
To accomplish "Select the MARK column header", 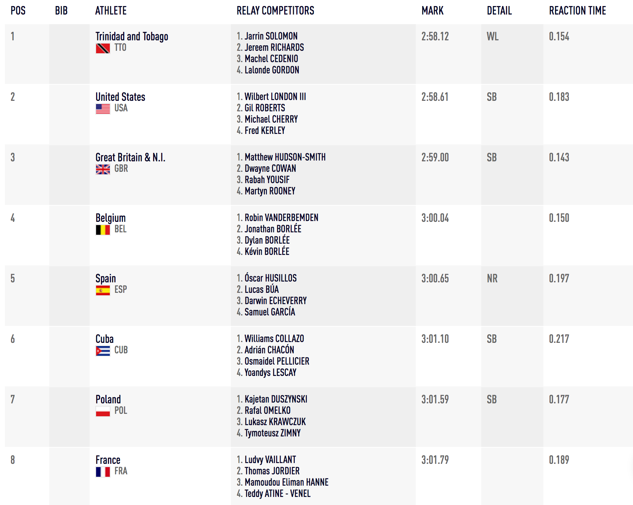I will point(432,11).
